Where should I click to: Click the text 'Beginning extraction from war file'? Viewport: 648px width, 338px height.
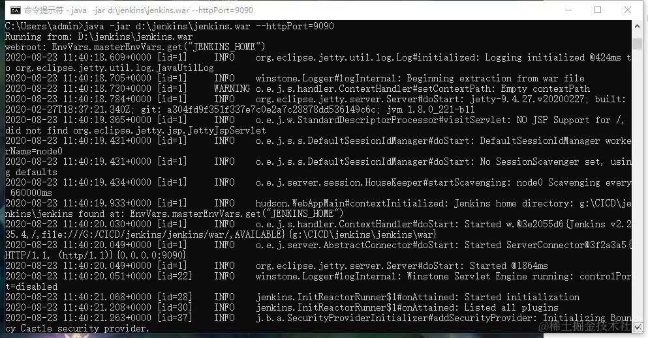tap(495, 78)
